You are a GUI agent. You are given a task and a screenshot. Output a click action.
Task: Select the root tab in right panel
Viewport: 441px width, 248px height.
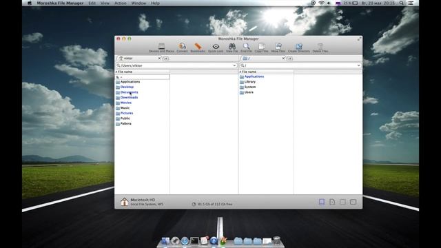(263, 58)
